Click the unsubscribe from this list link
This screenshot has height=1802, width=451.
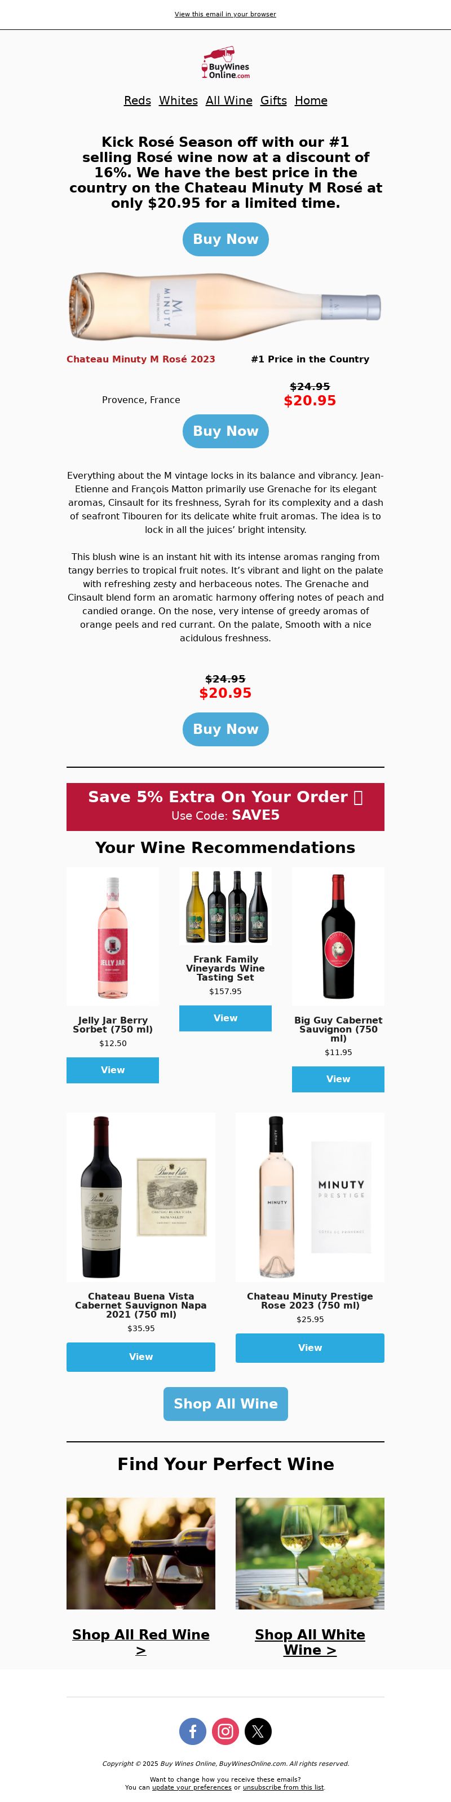[x=284, y=1787]
